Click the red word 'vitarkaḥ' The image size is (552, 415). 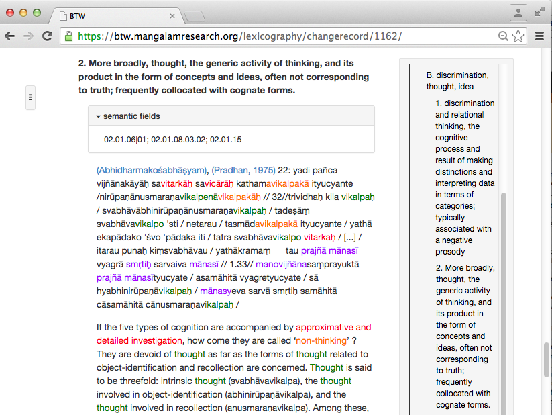(x=320, y=237)
